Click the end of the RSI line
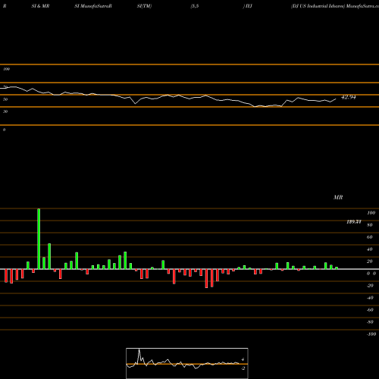 click(x=336, y=99)
